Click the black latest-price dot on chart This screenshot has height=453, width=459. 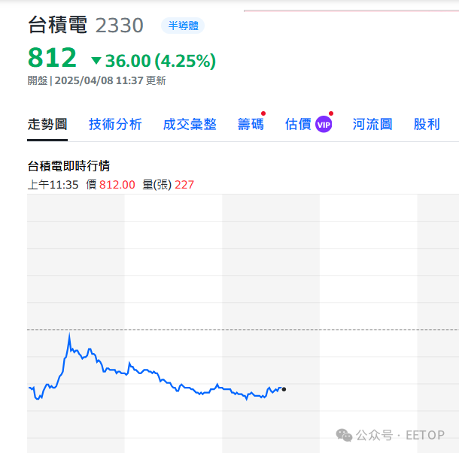pos(284,389)
